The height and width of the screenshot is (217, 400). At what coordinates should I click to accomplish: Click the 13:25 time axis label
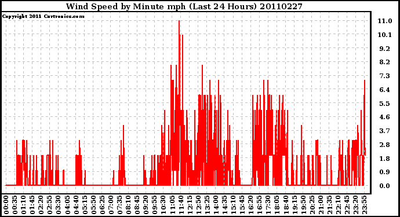pyautogui.click(x=207, y=205)
